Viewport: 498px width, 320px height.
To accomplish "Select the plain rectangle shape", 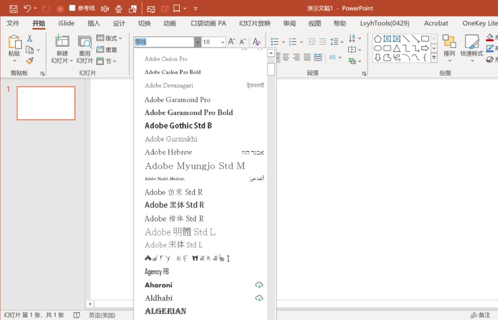I will coord(425,39).
